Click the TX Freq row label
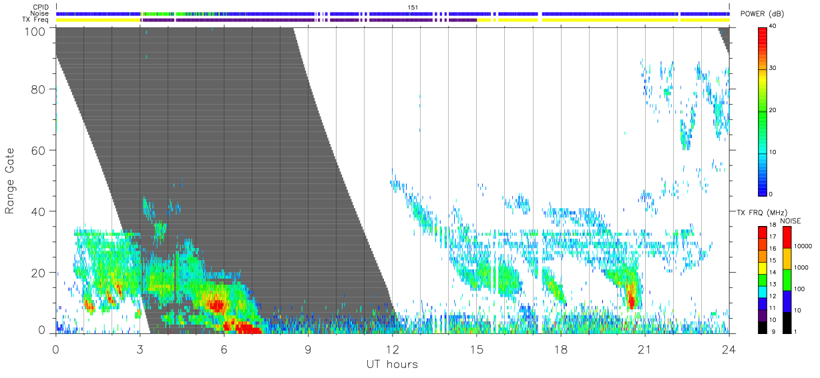The height and width of the screenshot is (378, 820). click(x=36, y=19)
